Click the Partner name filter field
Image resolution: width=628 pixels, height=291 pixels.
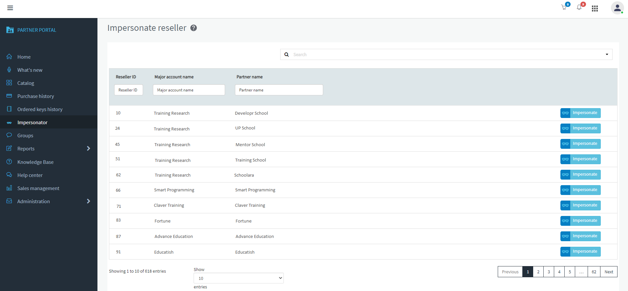279,90
